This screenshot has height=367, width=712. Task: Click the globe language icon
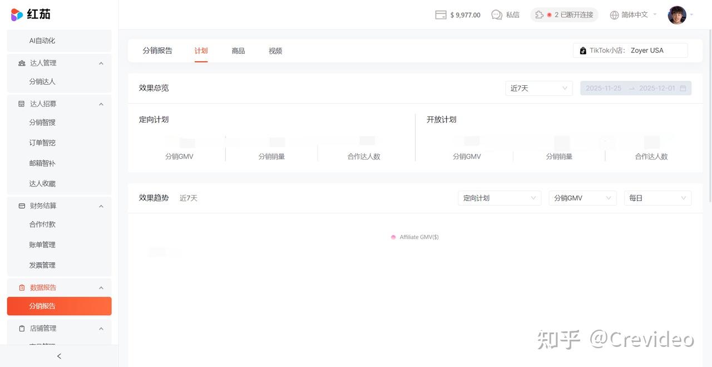click(x=614, y=15)
